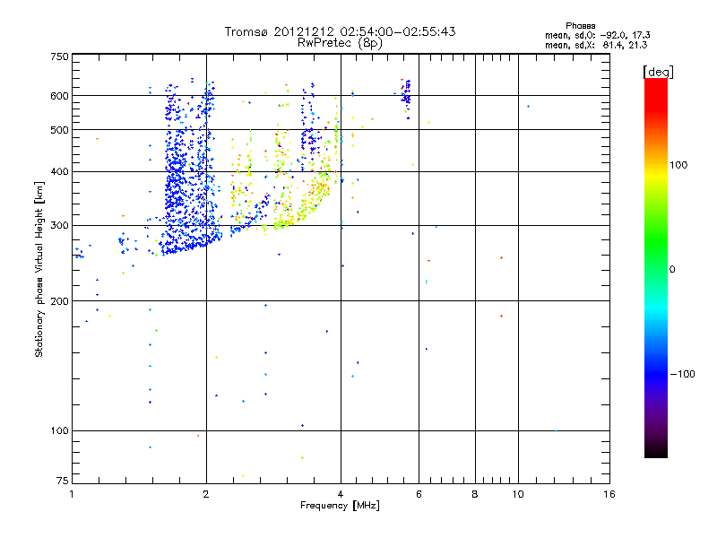Click the '300' y-axis tick label
Screen dimensions: 717x538
pyautogui.click(x=59, y=225)
